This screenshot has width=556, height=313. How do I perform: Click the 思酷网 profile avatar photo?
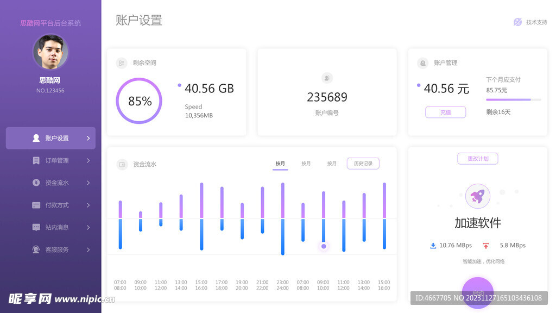coord(50,52)
